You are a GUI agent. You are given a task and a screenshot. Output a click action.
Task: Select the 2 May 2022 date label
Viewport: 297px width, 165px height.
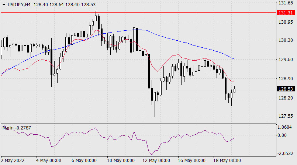(x=13, y=161)
